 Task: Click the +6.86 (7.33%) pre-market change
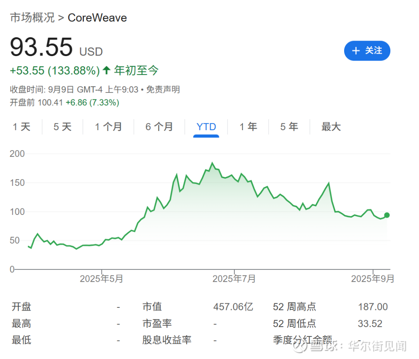click(x=92, y=103)
